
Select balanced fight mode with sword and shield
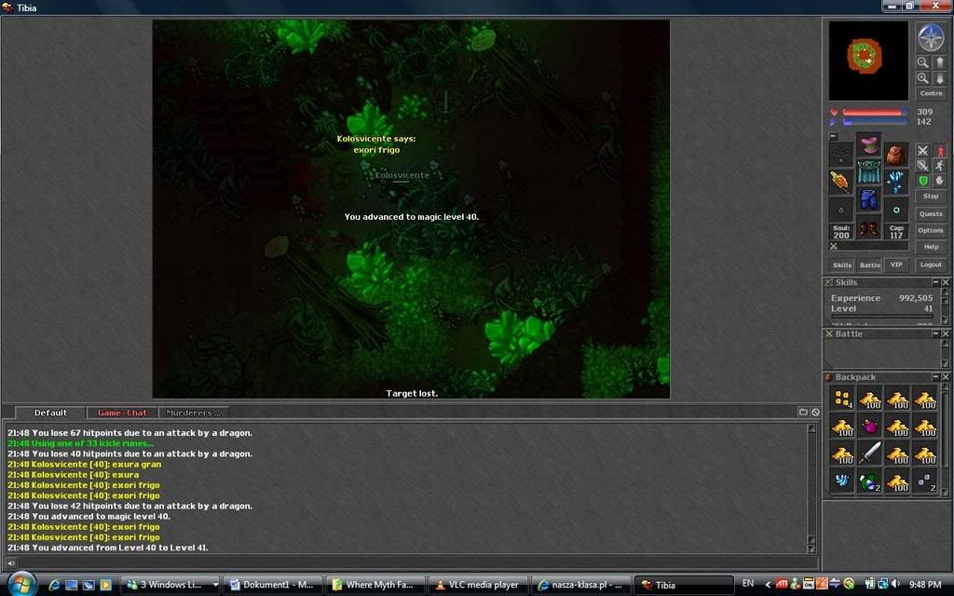pyautogui.click(x=923, y=166)
